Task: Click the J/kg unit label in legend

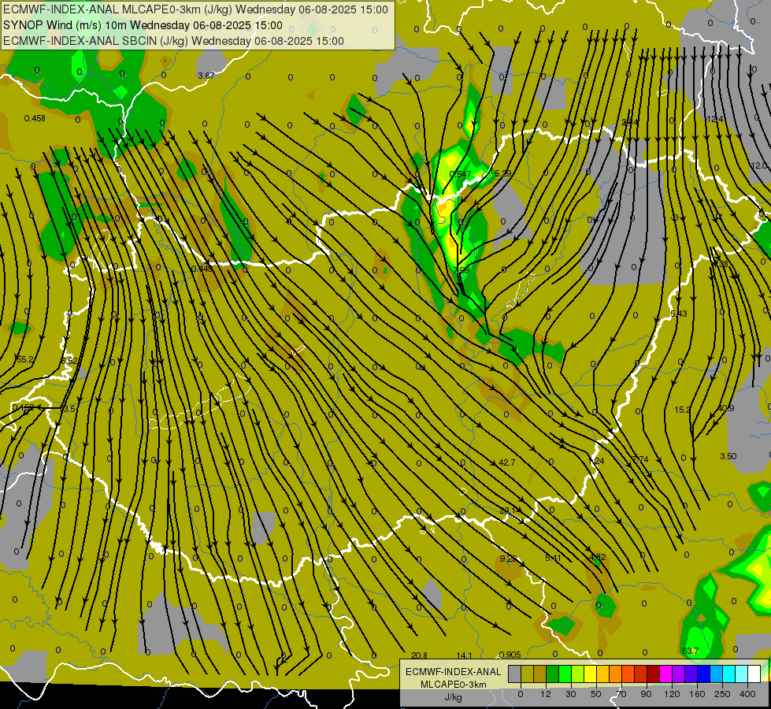Action: tap(453, 697)
